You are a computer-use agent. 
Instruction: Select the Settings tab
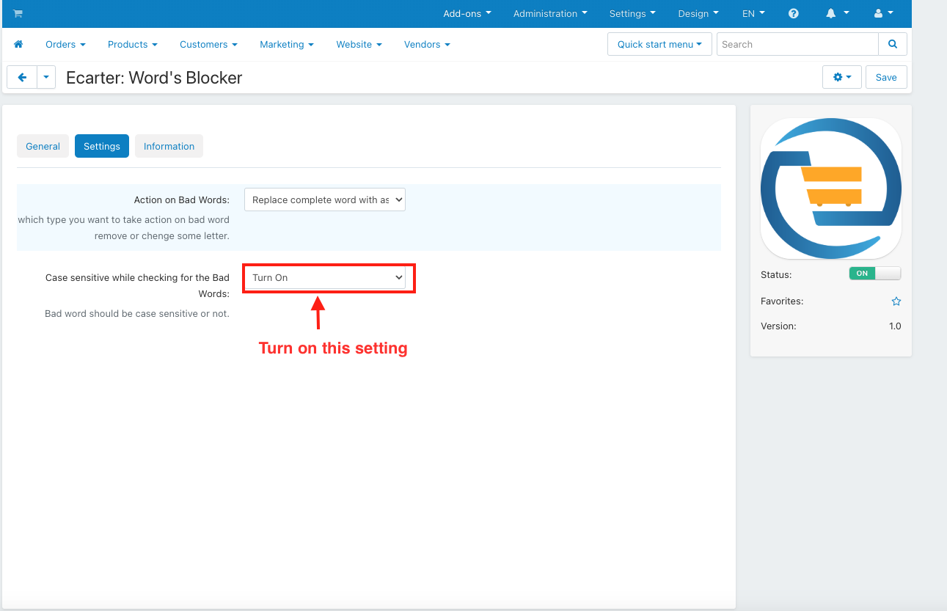point(102,146)
